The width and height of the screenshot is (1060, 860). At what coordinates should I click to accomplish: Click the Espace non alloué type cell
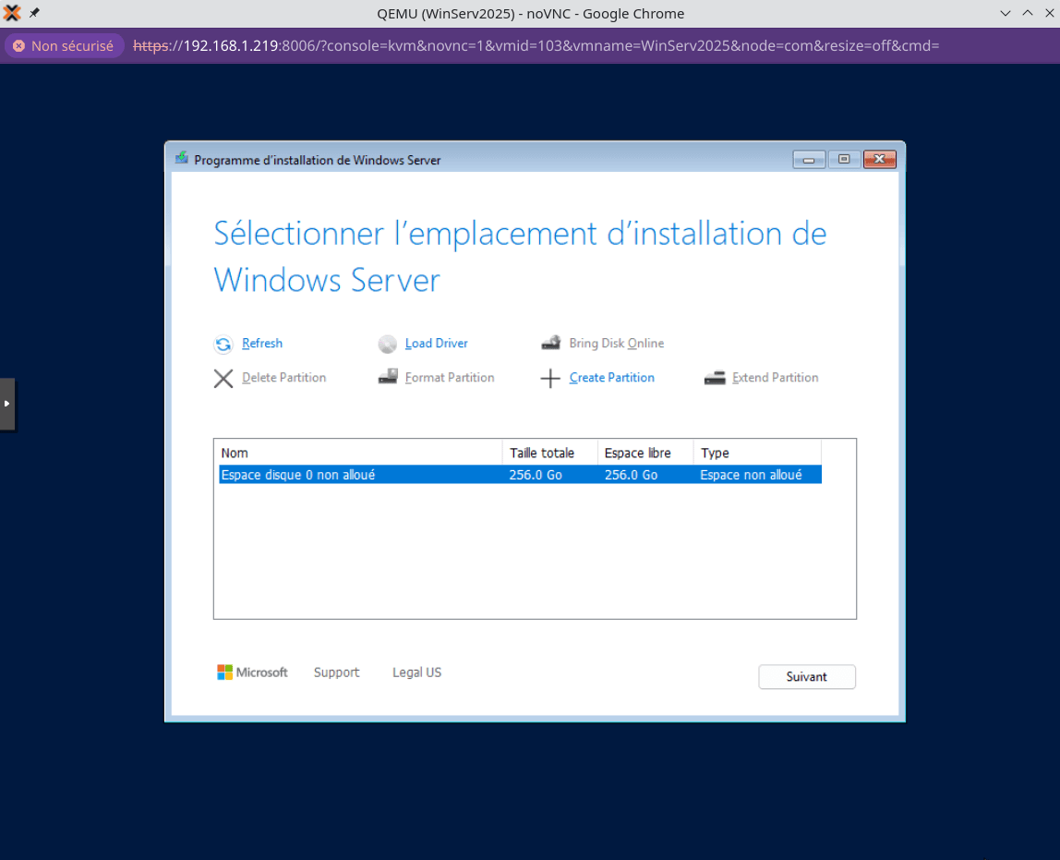tap(751, 475)
